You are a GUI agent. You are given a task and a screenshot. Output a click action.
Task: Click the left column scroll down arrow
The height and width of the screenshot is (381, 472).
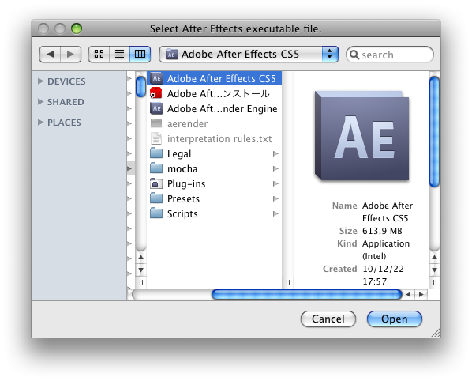point(140,270)
